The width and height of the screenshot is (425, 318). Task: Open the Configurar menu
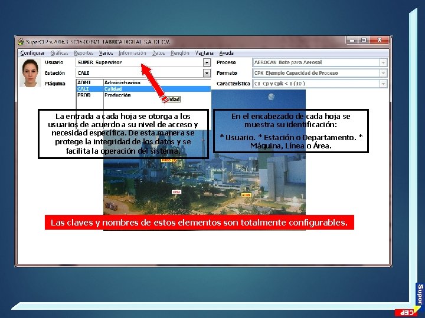coord(32,53)
